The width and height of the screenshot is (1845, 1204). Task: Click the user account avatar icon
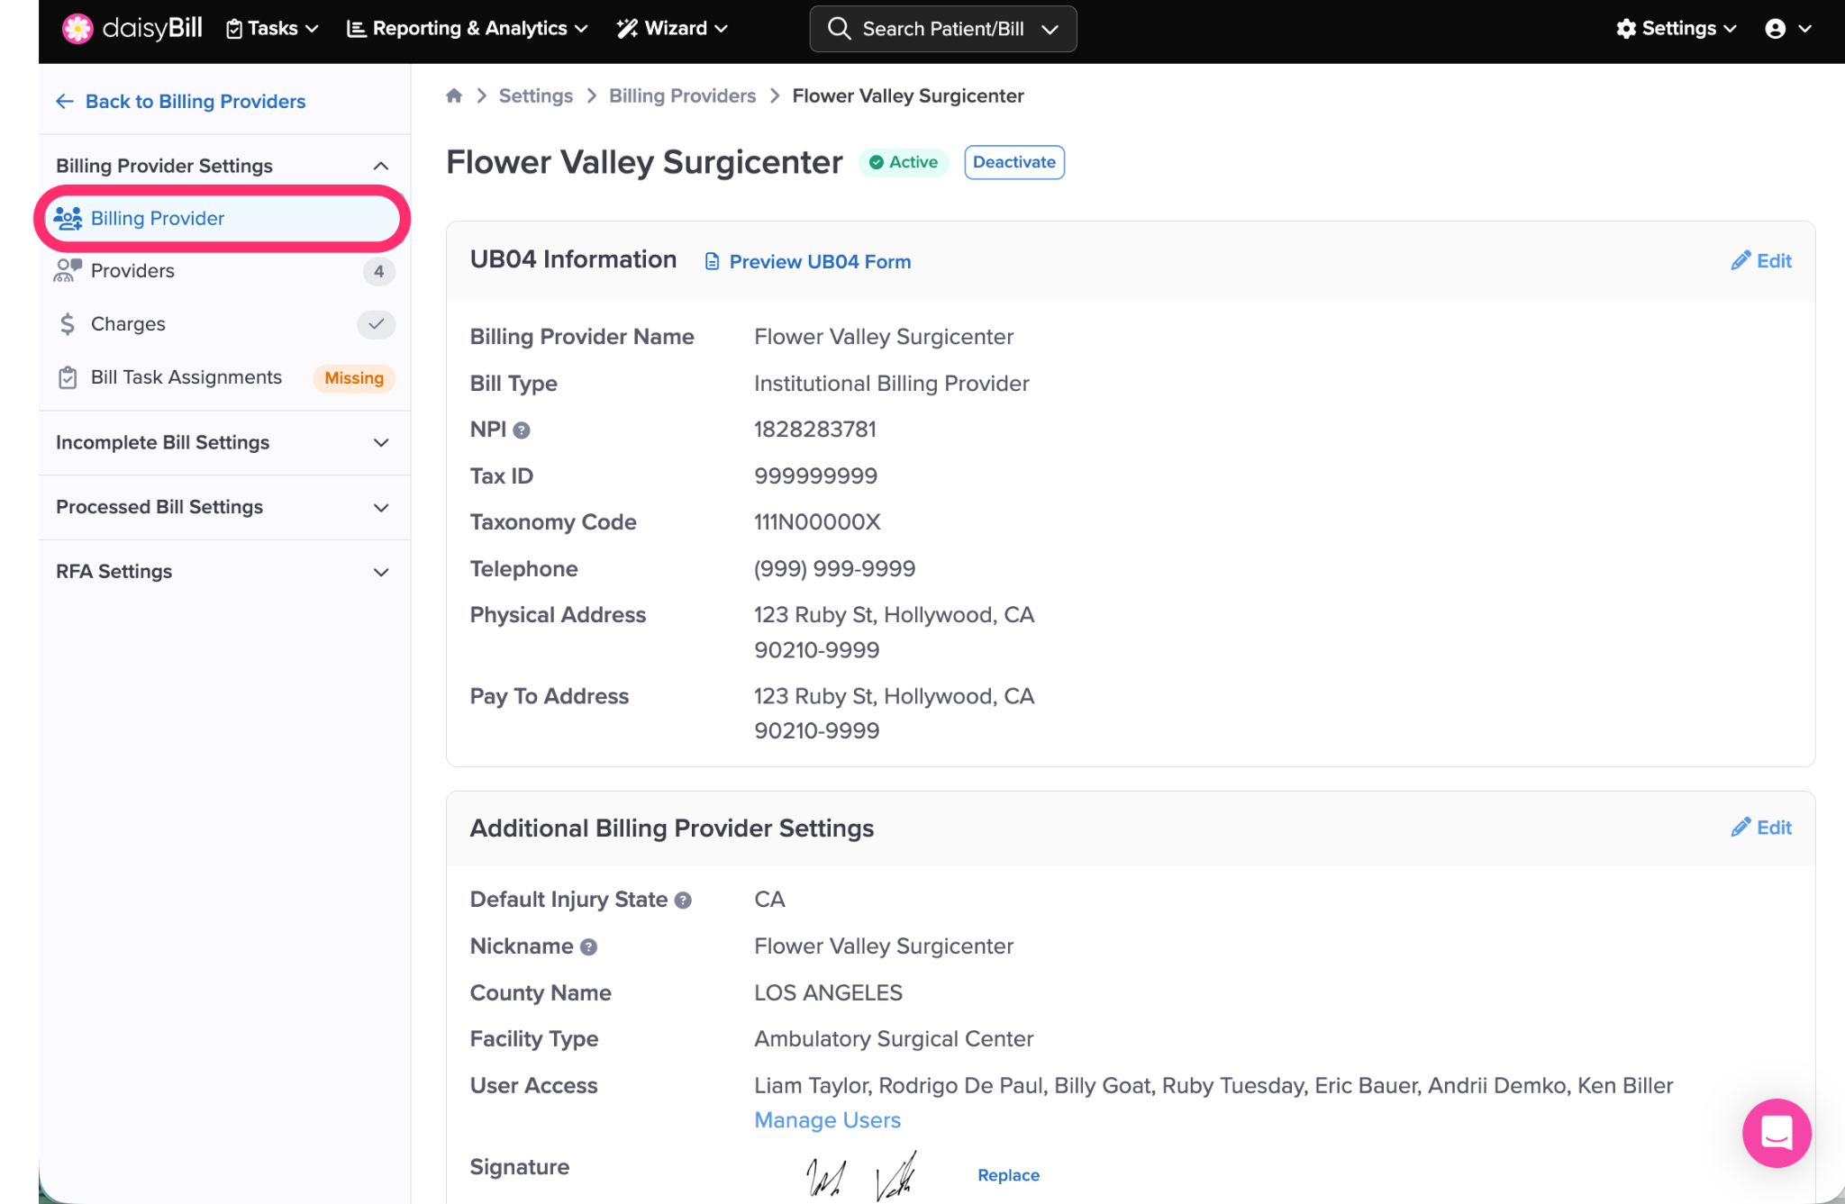[x=1775, y=29]
